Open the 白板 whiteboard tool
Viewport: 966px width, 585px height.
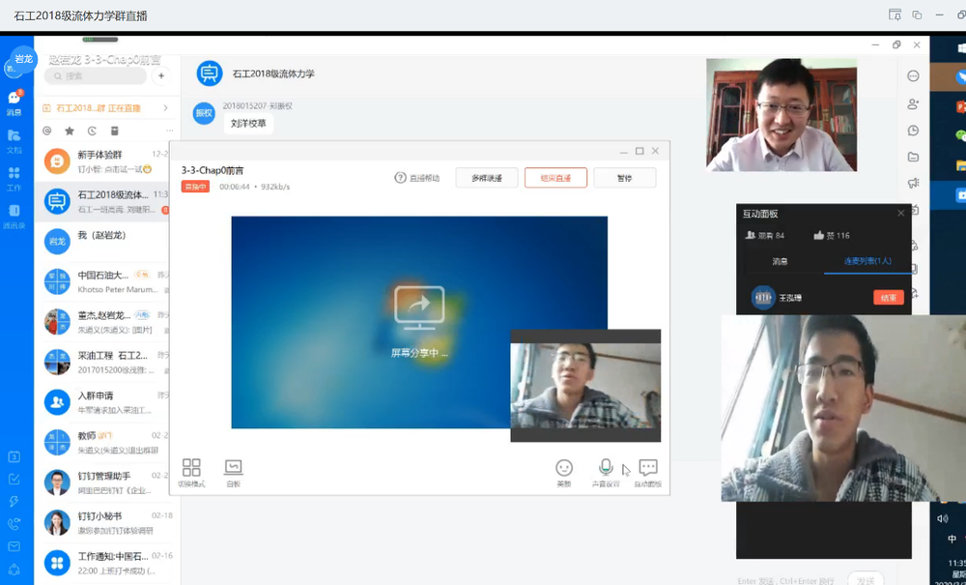click(x=233, y=471)
